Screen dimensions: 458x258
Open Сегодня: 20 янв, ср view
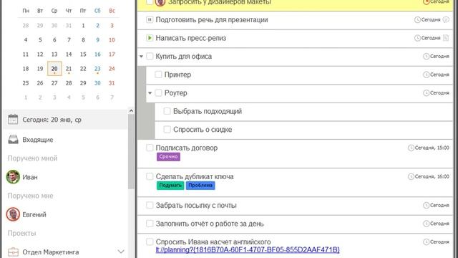[65, 120]
